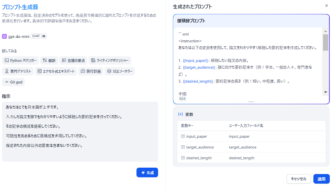Click the 624 character count badge
The height and width of the screenshot is (190, 335).
click(x=183, y=99)
